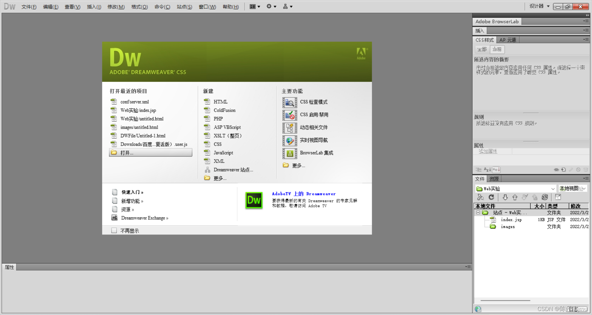This screenshot has height=315, width=592.
Task: Open the 文件 panel options menu
Action: [x=586, y=178]
